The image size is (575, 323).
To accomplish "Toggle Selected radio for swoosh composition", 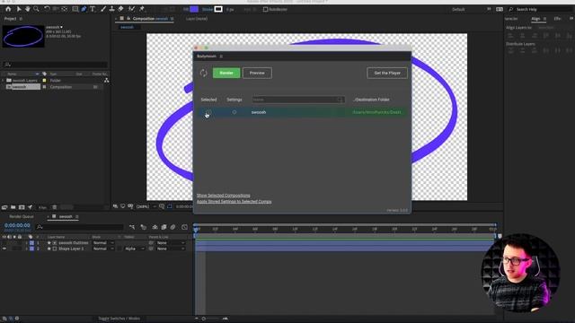I will [x=208, y=112].
